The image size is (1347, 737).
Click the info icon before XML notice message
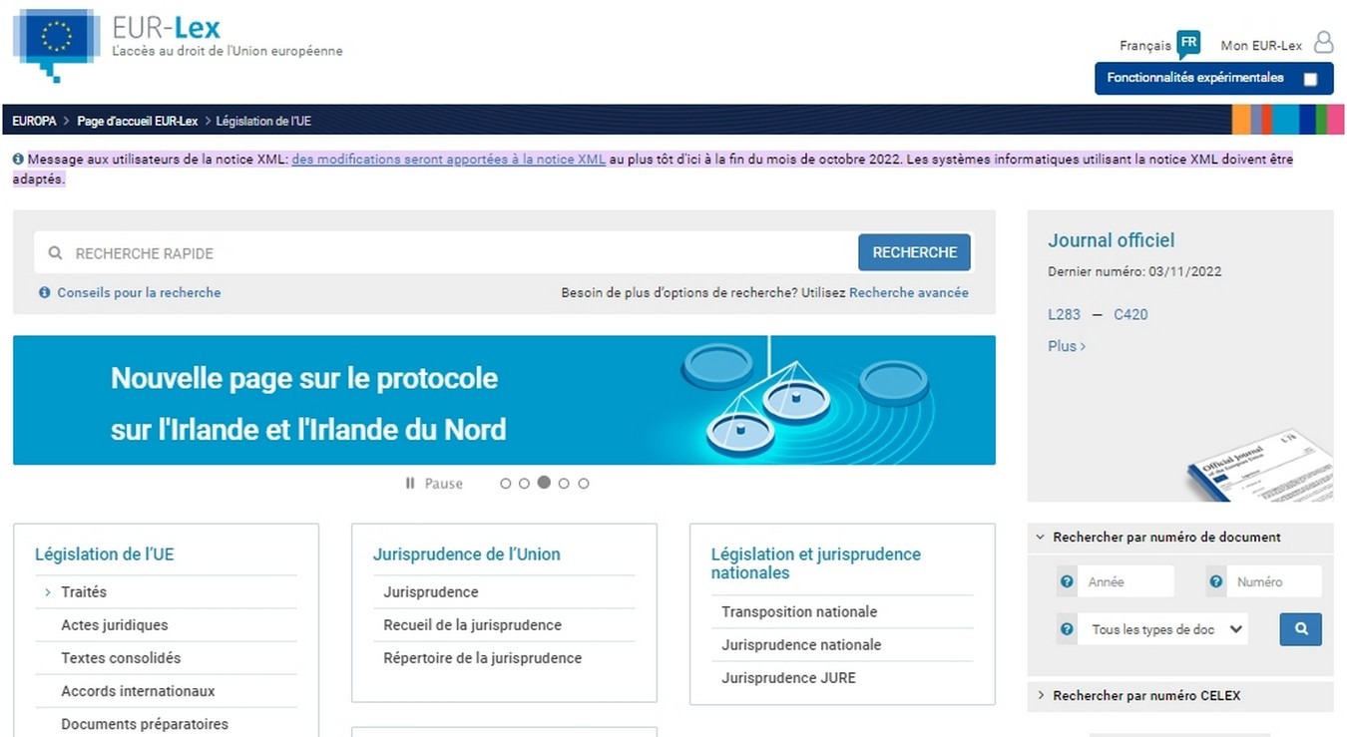point(18,160)
